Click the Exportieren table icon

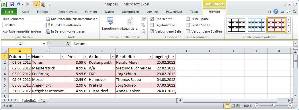click(x=110, y=21)
